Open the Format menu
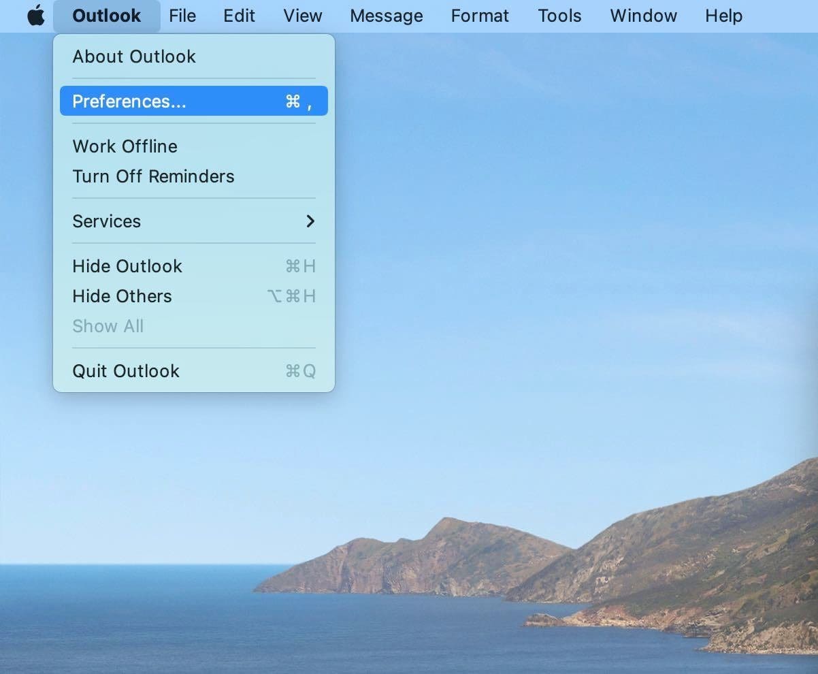 (x=480, y=16)
